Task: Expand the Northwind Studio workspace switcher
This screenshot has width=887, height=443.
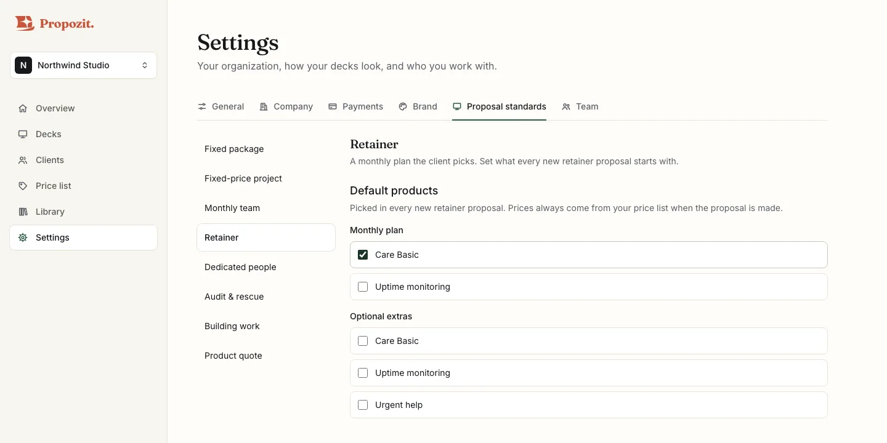Action: click(x=83, y=65)
